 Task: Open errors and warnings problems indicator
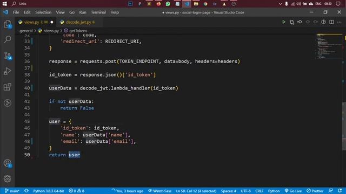(x=76, y=191)
